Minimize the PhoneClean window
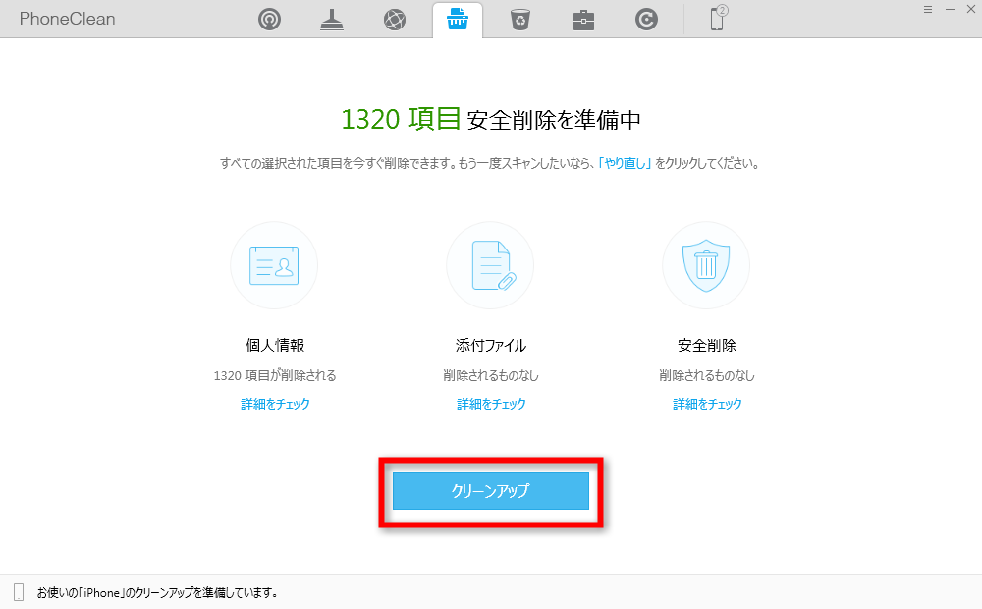982x609 pixels. tap(950, 10)
